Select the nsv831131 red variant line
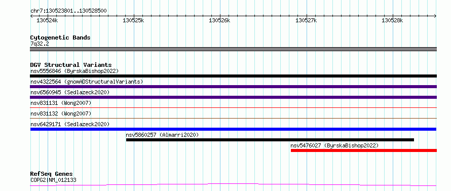This screenshot has height=191, width=451. (x=233, y=107)
